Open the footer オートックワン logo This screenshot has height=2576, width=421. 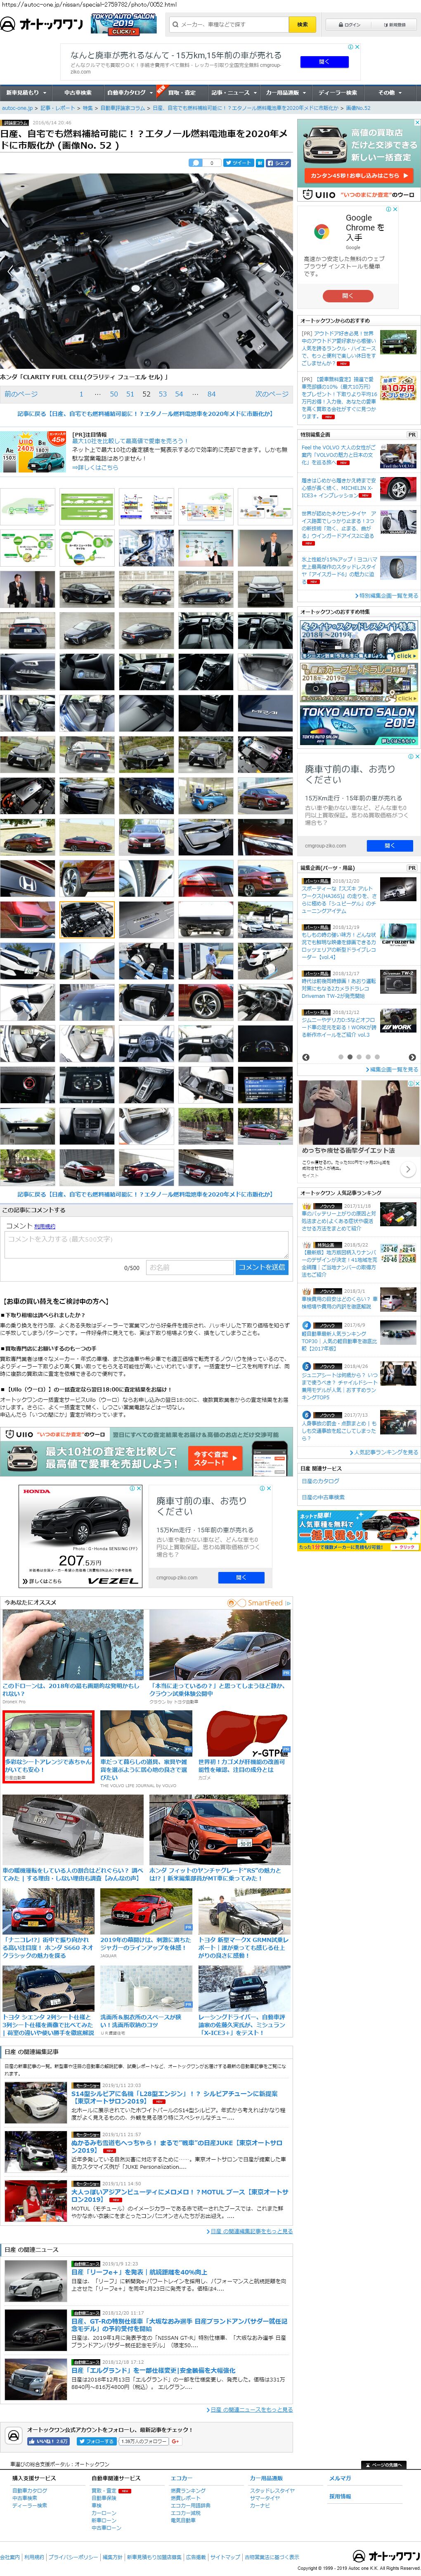click(386, 2556)
